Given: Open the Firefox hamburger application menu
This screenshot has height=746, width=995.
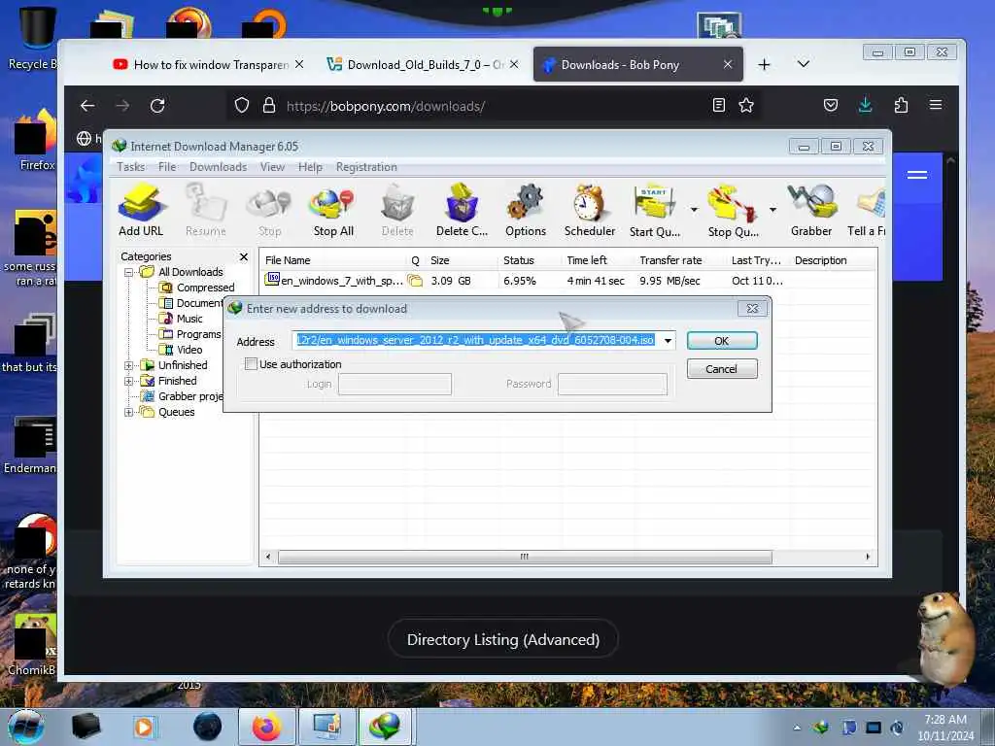Looking at the screenshot, I should tap(936, 105).
